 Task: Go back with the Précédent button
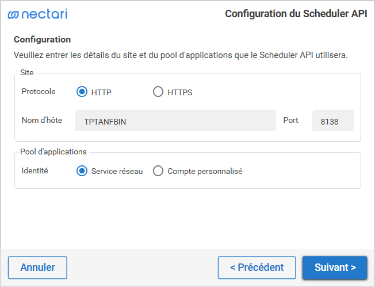click(257, 267)
